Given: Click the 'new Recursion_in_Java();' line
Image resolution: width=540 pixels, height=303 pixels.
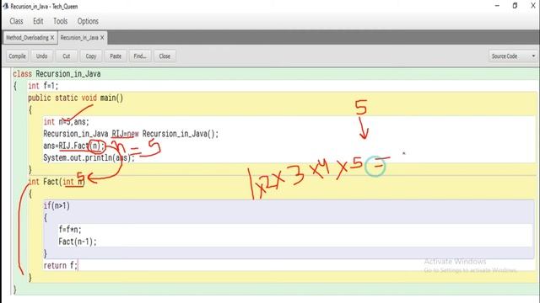Looking at the screenshot, I should pos(131,134).
